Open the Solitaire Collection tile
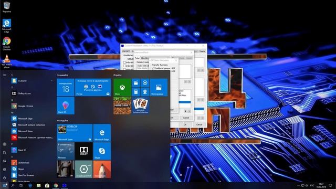The height and width of the screenshot is (189, 336). tap(141, 106)
